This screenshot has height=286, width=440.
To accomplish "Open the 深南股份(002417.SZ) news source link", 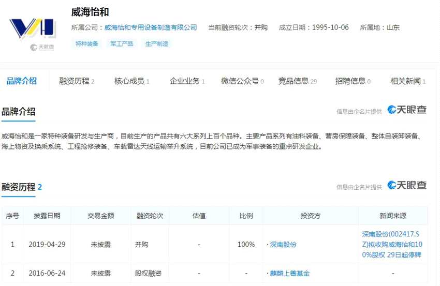I will point(392,245).
